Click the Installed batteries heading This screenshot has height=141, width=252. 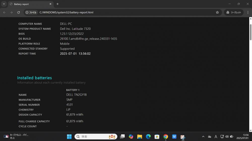pos(34,78)
